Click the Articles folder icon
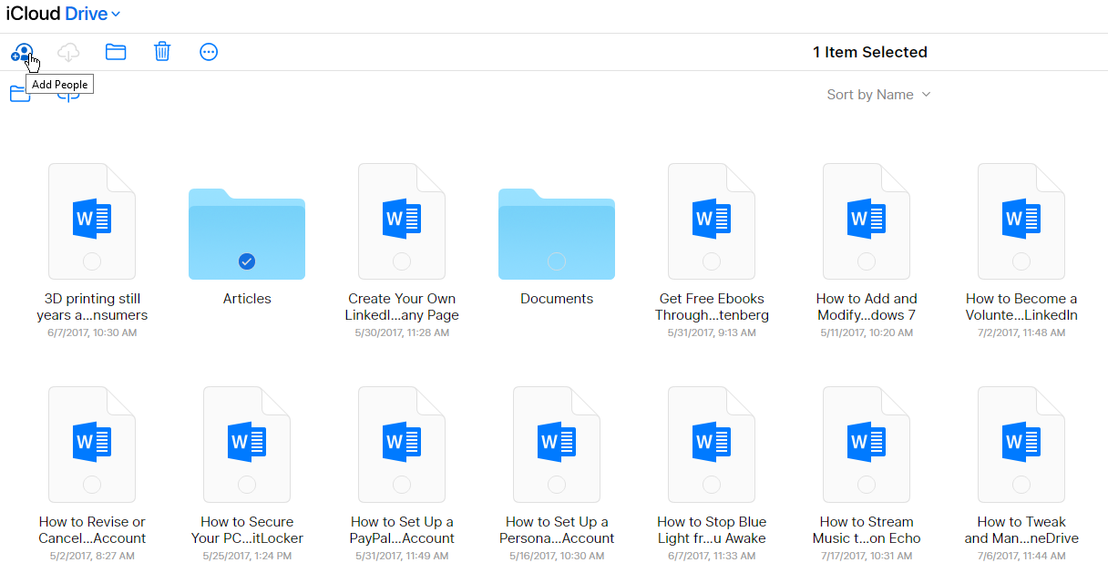 tap(247, 233)
